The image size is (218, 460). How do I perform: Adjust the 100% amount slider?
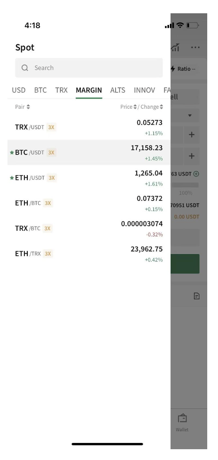coord(185,185)
